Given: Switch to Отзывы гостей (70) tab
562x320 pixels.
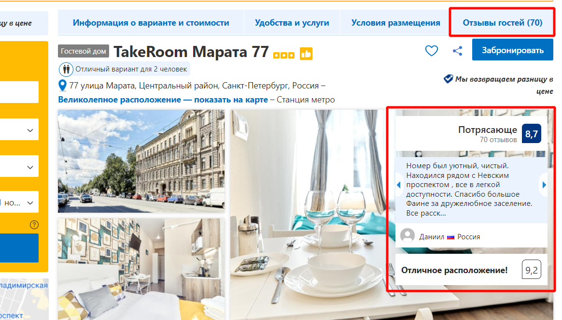Looking at the screenshot, I should tap(503, 23).
